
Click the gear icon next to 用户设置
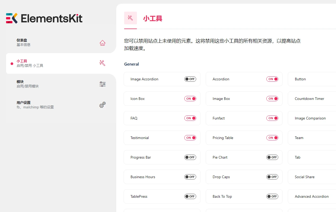click(102, 105)
